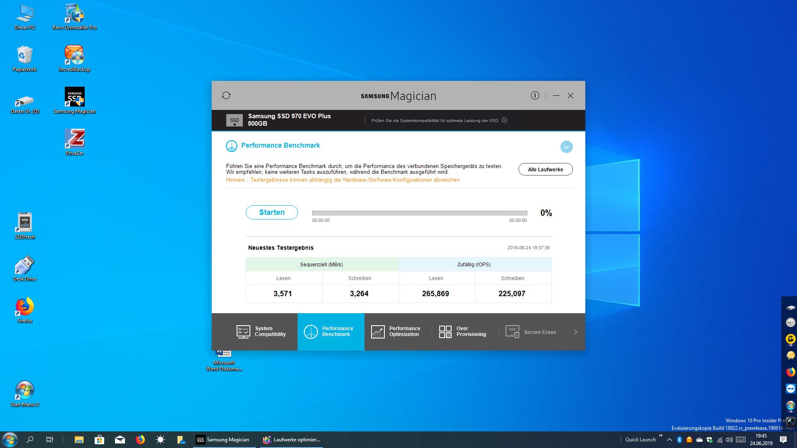Show hidden system tray icons arrow
Image resolution: width=797 pixels, height=448 pixels.
(669, 440)
